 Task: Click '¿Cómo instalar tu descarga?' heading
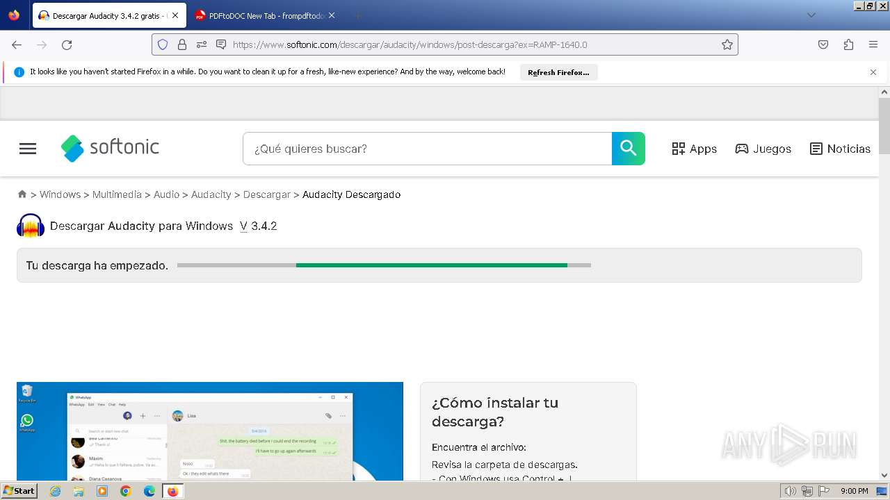point(495,412)
